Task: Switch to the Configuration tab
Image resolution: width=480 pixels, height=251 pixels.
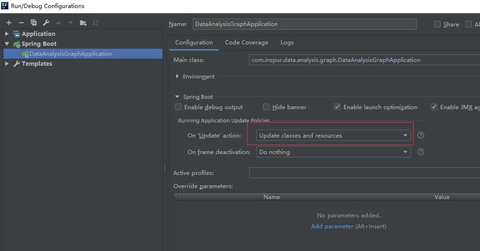Action: (194, 43)
